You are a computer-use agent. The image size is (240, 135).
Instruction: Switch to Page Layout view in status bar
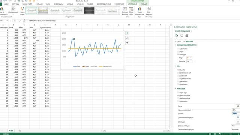(x=215, y=134)
